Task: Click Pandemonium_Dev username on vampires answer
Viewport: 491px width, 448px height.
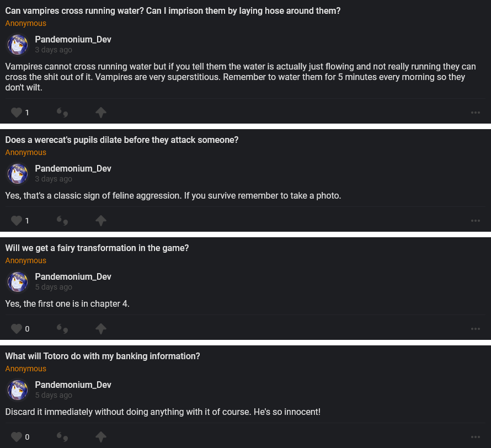Action: (73, 40)
